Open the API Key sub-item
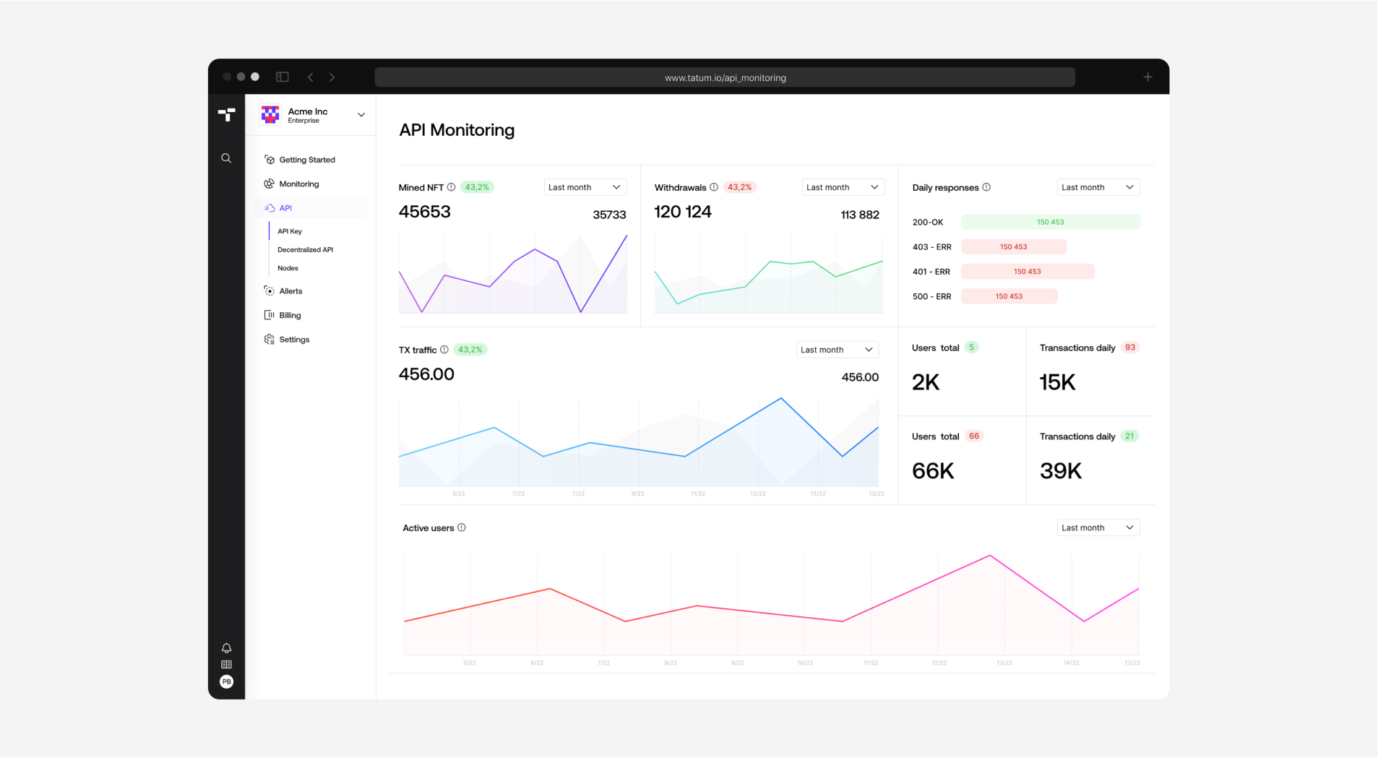This screenshot has height=758, width=1378. click(x=290, y=231)
